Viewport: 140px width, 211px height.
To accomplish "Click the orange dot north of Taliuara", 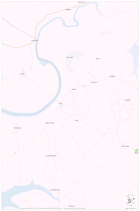I will coord(77,78).
